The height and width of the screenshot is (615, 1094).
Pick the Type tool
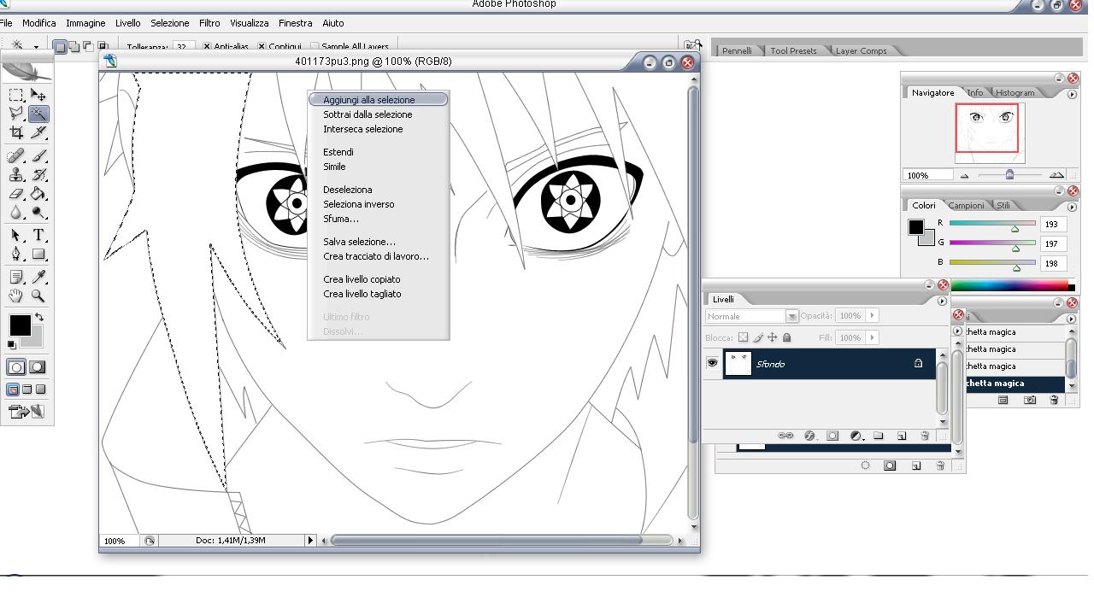click(x=38, y=235)
